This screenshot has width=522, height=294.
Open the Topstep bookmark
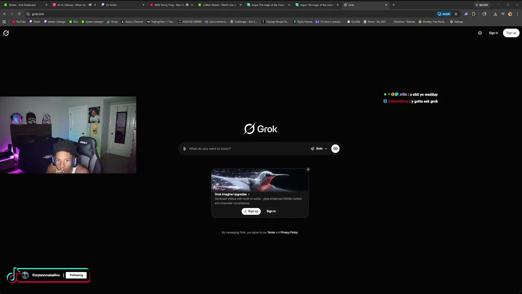275,22
